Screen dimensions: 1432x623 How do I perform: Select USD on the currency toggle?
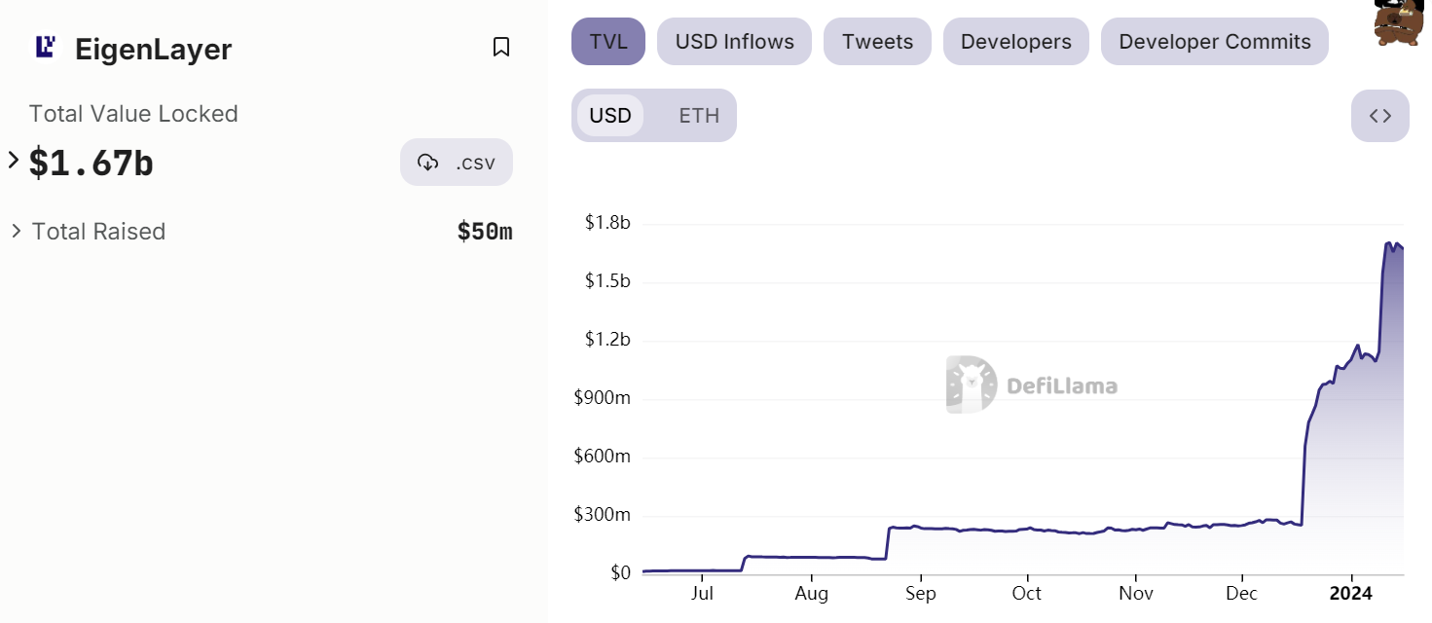(610, 115)
